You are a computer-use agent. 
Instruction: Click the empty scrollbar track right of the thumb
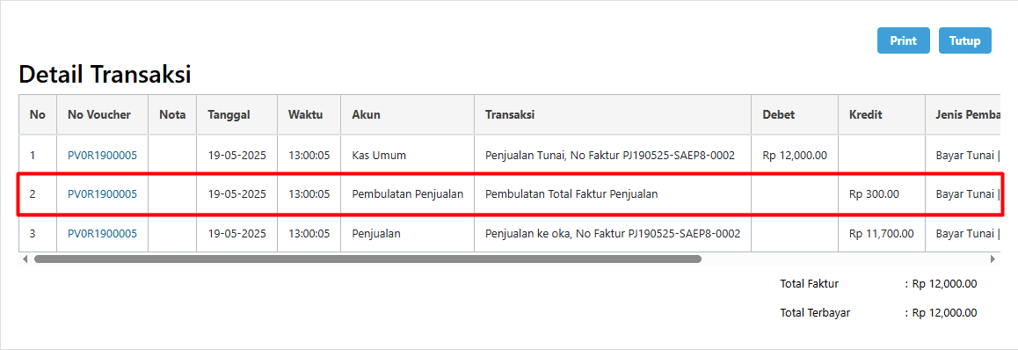tap(844, 259)
